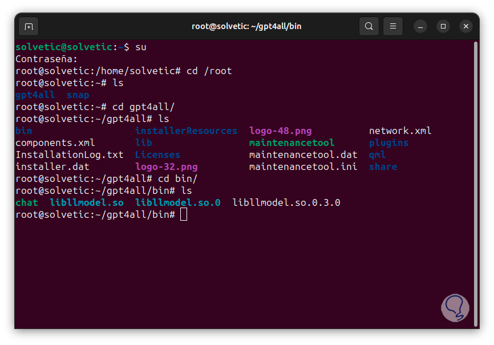Click the window title root@solvetic: ~/gpt4all/bin

246,26
